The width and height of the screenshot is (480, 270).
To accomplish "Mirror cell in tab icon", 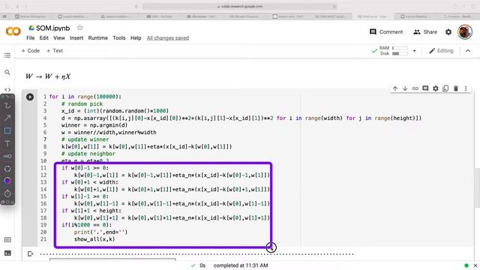I will point(445,88).
